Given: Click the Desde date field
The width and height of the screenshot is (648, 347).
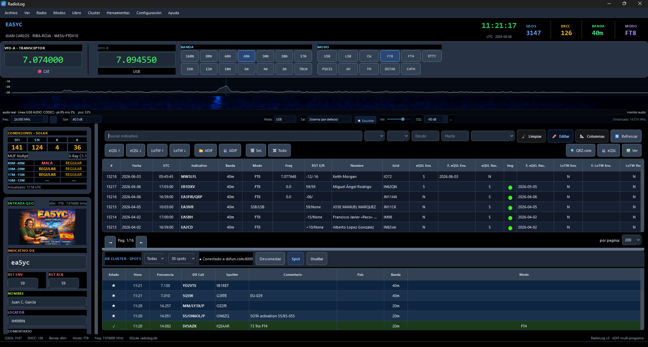Looking at the screenshot, I should point(425,136).
